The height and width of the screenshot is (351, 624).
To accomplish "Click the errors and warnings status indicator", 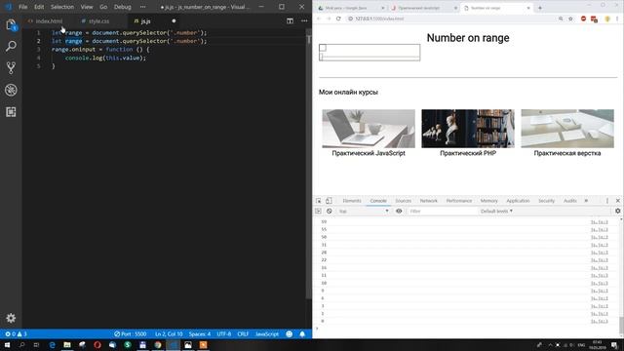I will coord(16,333).
